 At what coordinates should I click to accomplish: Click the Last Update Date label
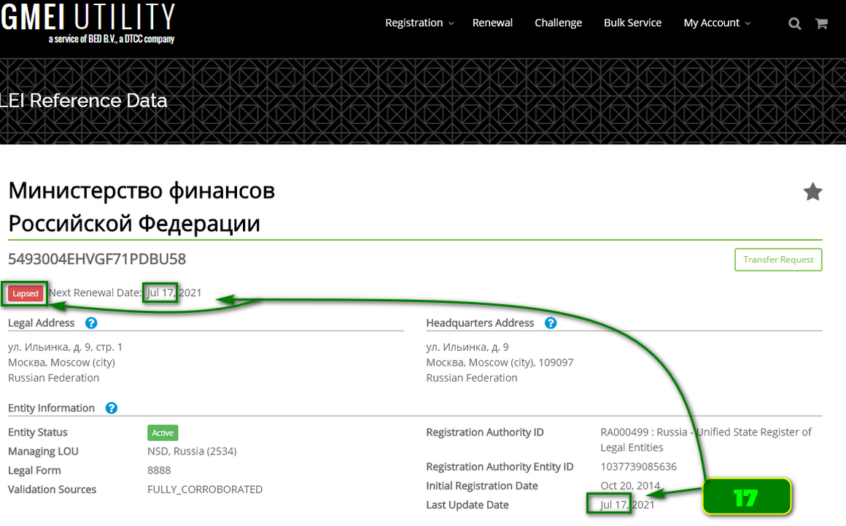coord(467,505)
